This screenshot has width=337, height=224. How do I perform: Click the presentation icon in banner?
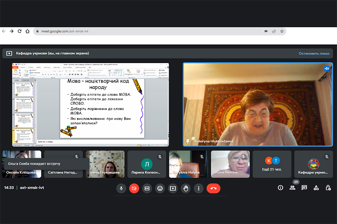9,53
